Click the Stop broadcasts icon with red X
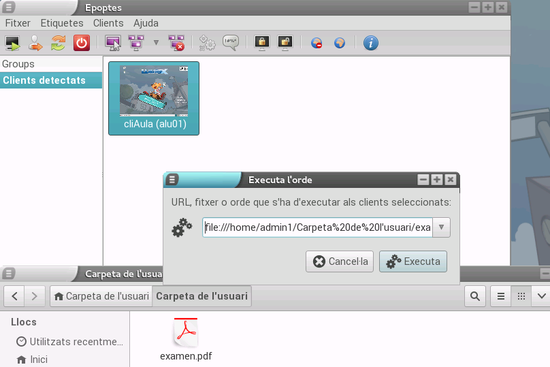Viewport: 550px width, 367px height. 176,43
